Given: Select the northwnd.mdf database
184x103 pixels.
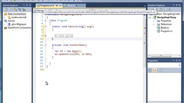Looking at the screenshot, I should [x=19, y=17].
